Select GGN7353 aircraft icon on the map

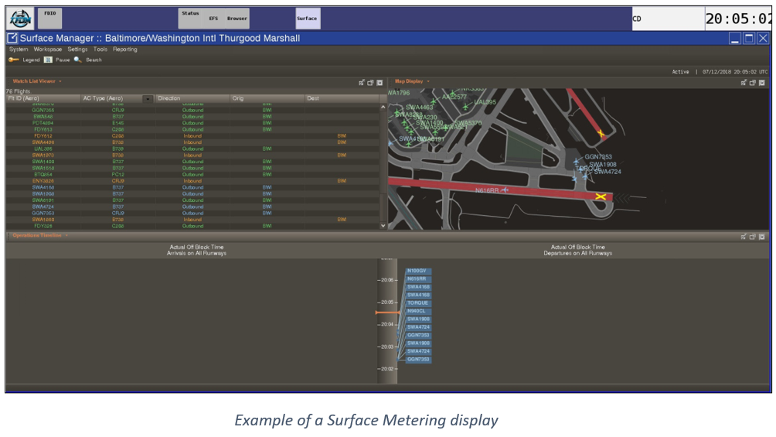[x=576, y=161]
